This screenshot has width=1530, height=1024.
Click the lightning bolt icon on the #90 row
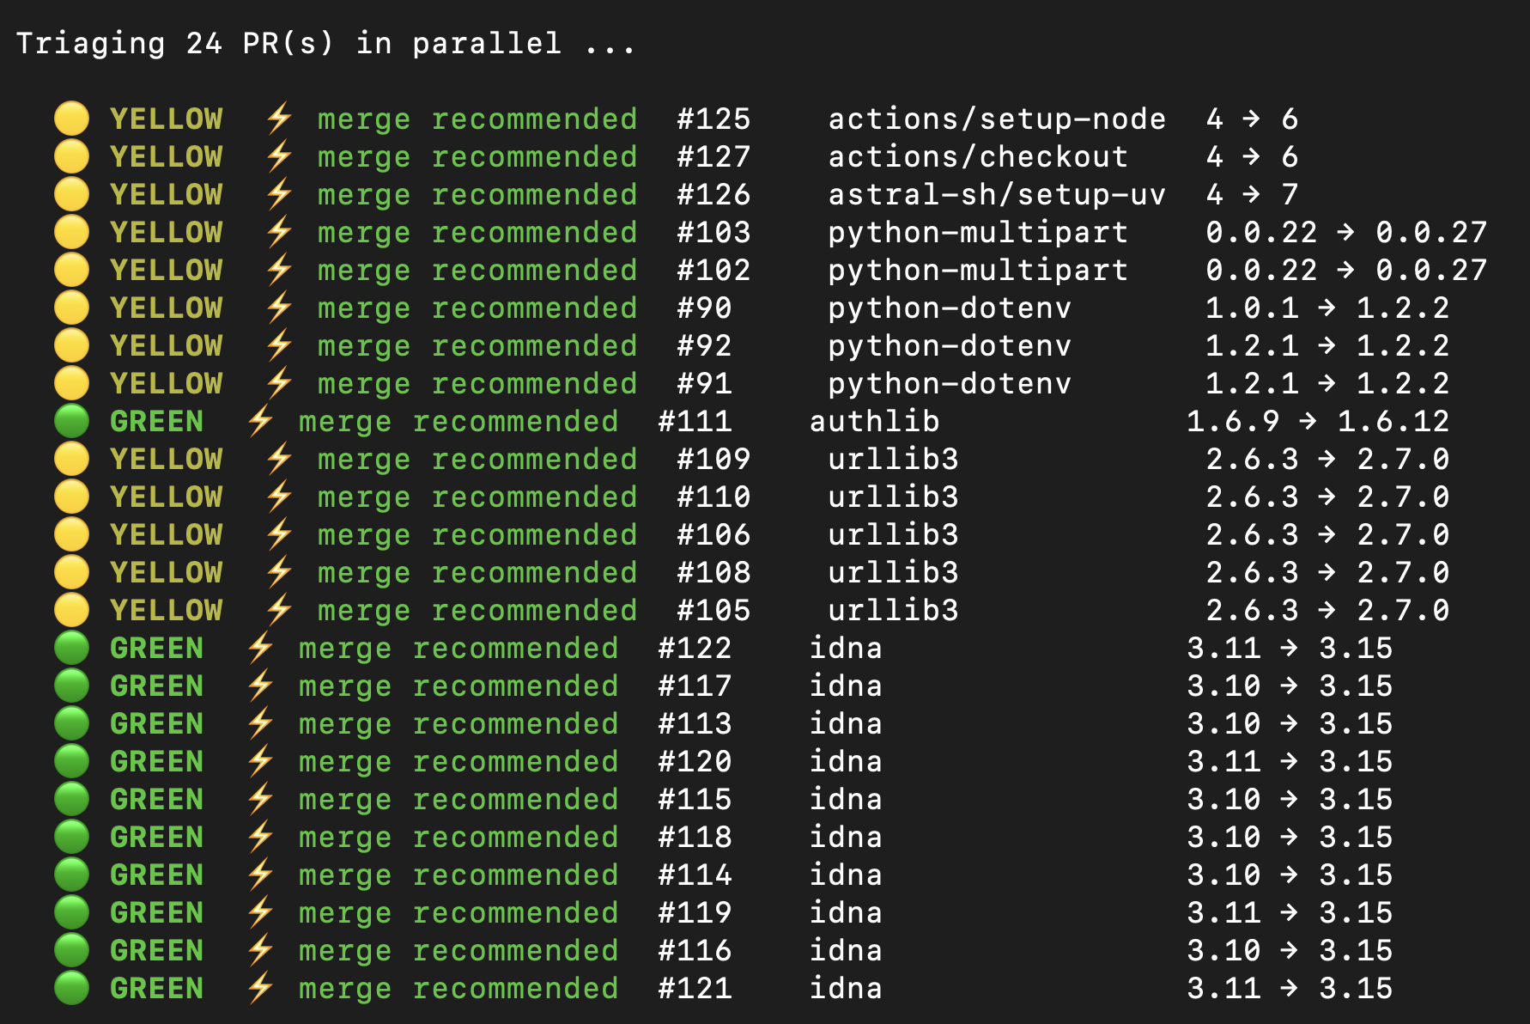[279, 308]
